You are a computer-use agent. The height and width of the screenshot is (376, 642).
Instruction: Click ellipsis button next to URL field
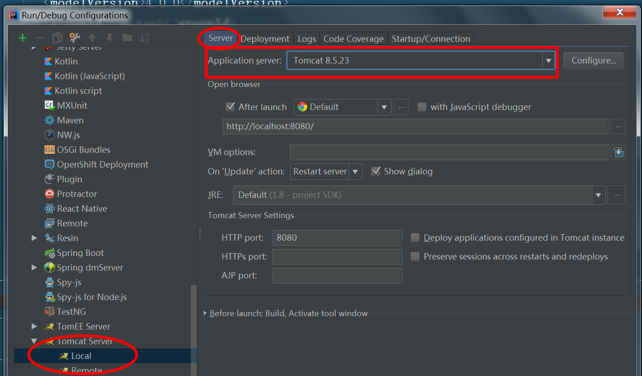[x=618, y=126]
